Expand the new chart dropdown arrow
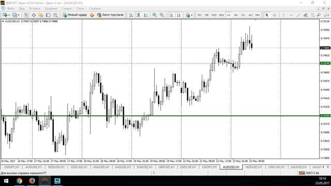 (x=9, y=15)
